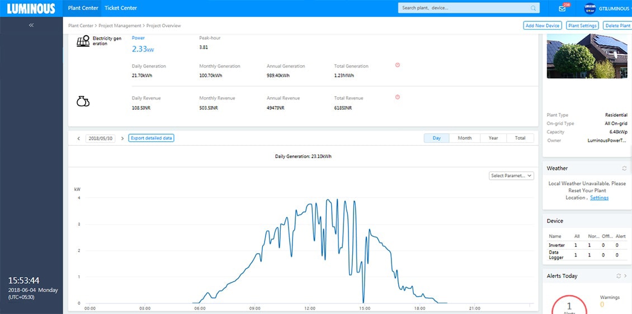Go to next date with right arrow
Viewport: 632px width, 314px height.
tap(122, 138)
